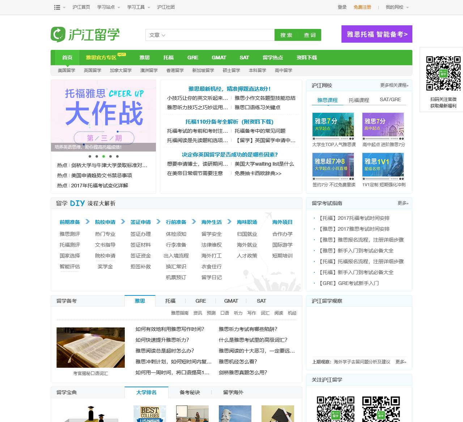Click the 沪江留学 logo
Image resolution: width=463 pixels, height=422 pixels.
pos(85,34)
